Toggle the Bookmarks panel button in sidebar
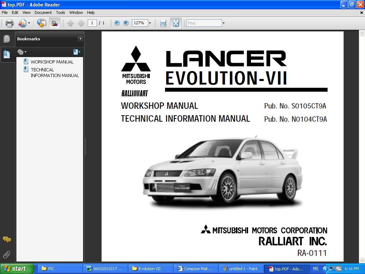The width and height of the screenshot is (365, 274). pyautogui.click(x=6, y=54)
